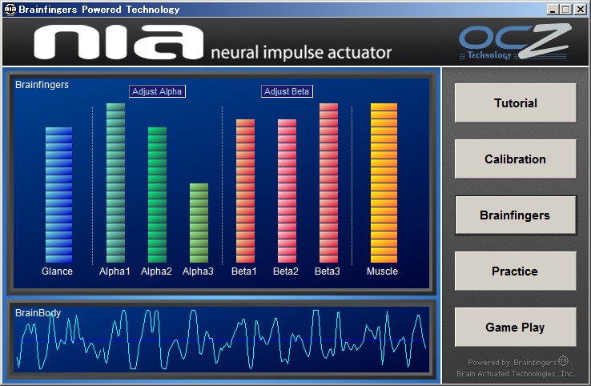Click the orange Muscle level bar
The width and height of the screenshot is (591, 386).
pyautogui.click(x=384, y=183)
